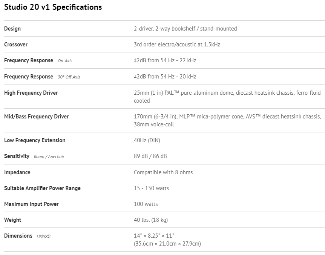Click the 100 watts maximum input value
Screen dimensions: 325x255
(146, 204)
